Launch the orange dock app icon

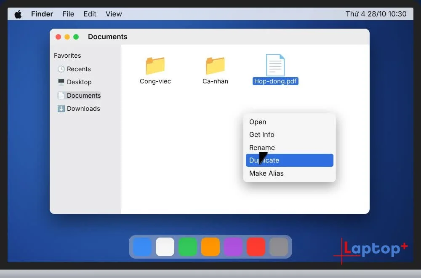pyautogui.click(x=210, y=246)
